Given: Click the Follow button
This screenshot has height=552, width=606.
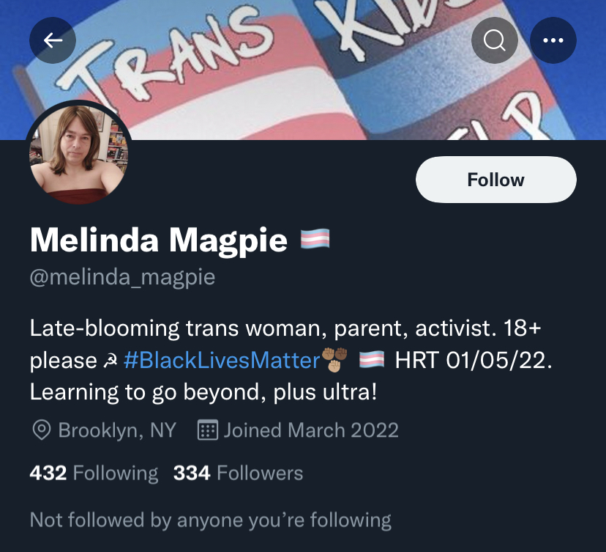Looking at the screenshot, I should (495, 180).
